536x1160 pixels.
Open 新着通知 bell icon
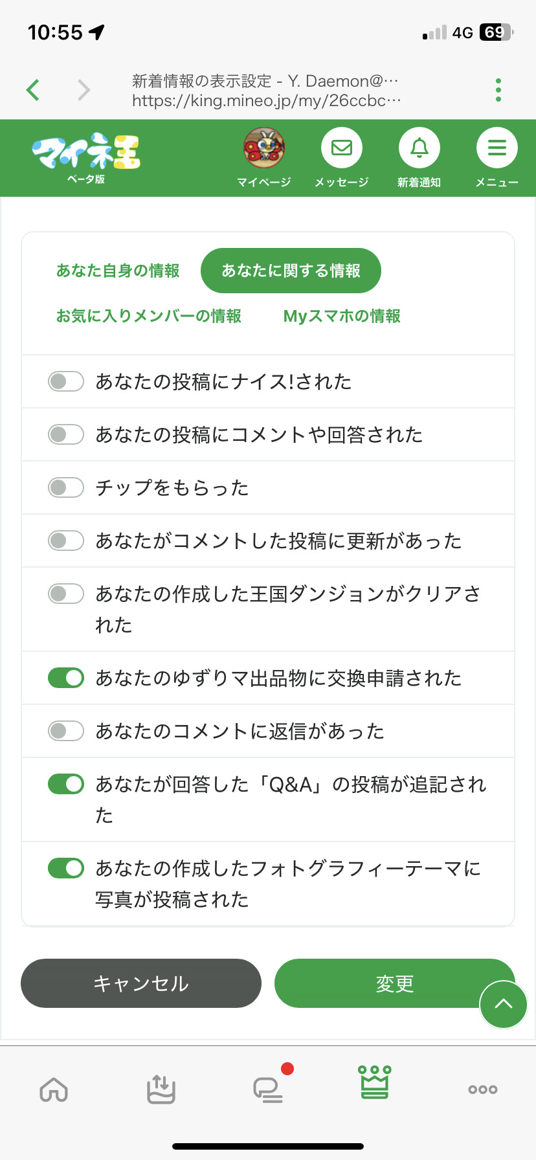click(x=419, y=148)
